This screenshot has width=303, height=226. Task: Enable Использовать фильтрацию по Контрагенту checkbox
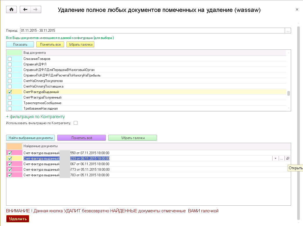75,123
